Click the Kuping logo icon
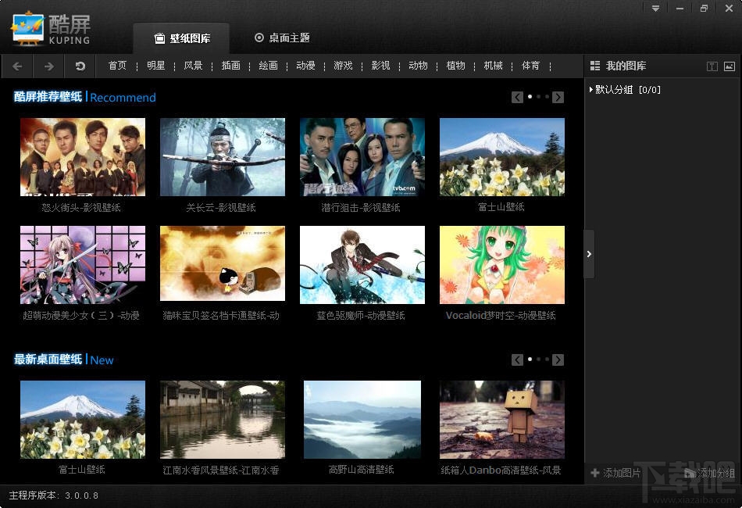This screenshot has width=742, height=508. click(x=28, y=29)
